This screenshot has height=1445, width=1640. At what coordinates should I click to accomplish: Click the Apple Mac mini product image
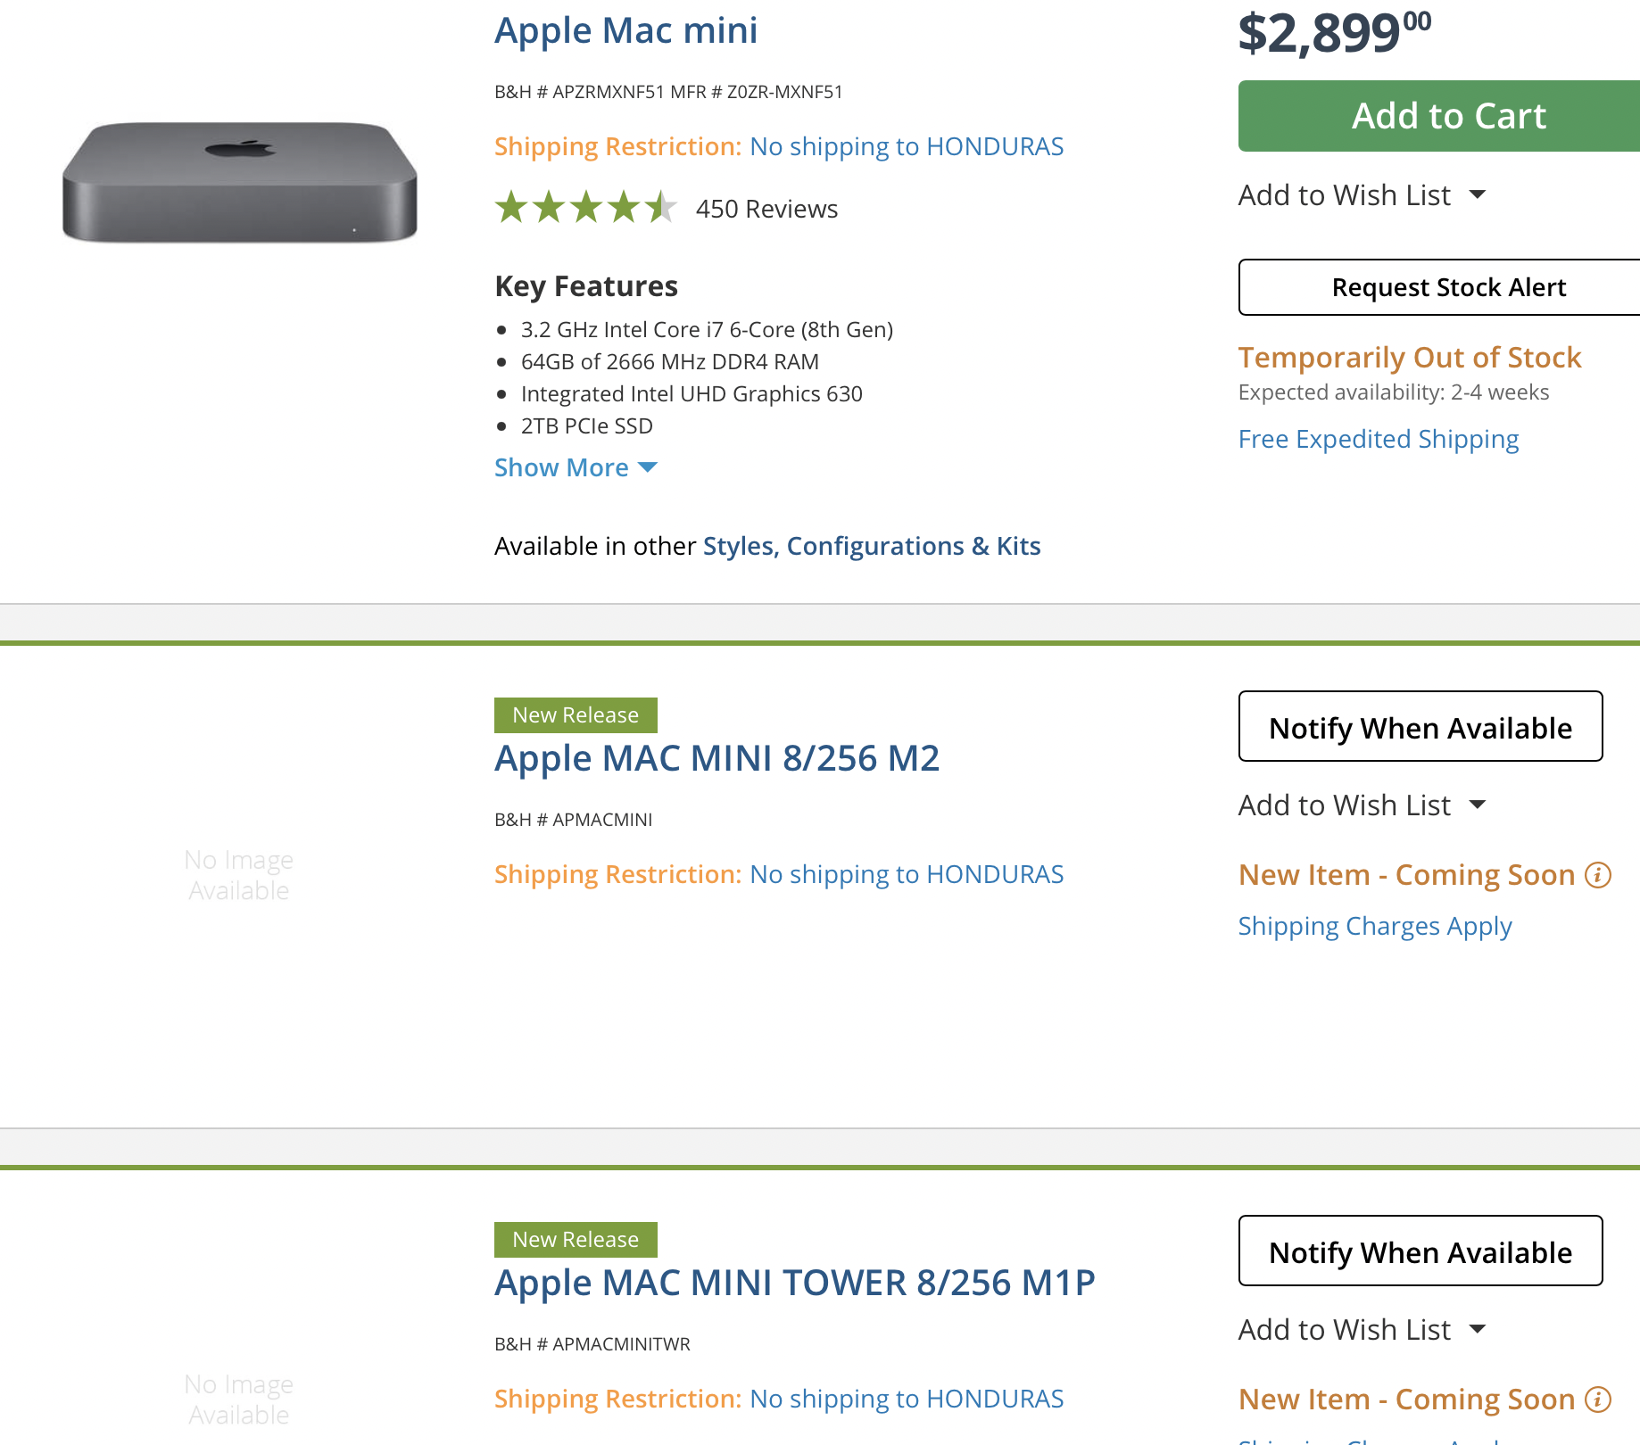(x=239, y=183)
